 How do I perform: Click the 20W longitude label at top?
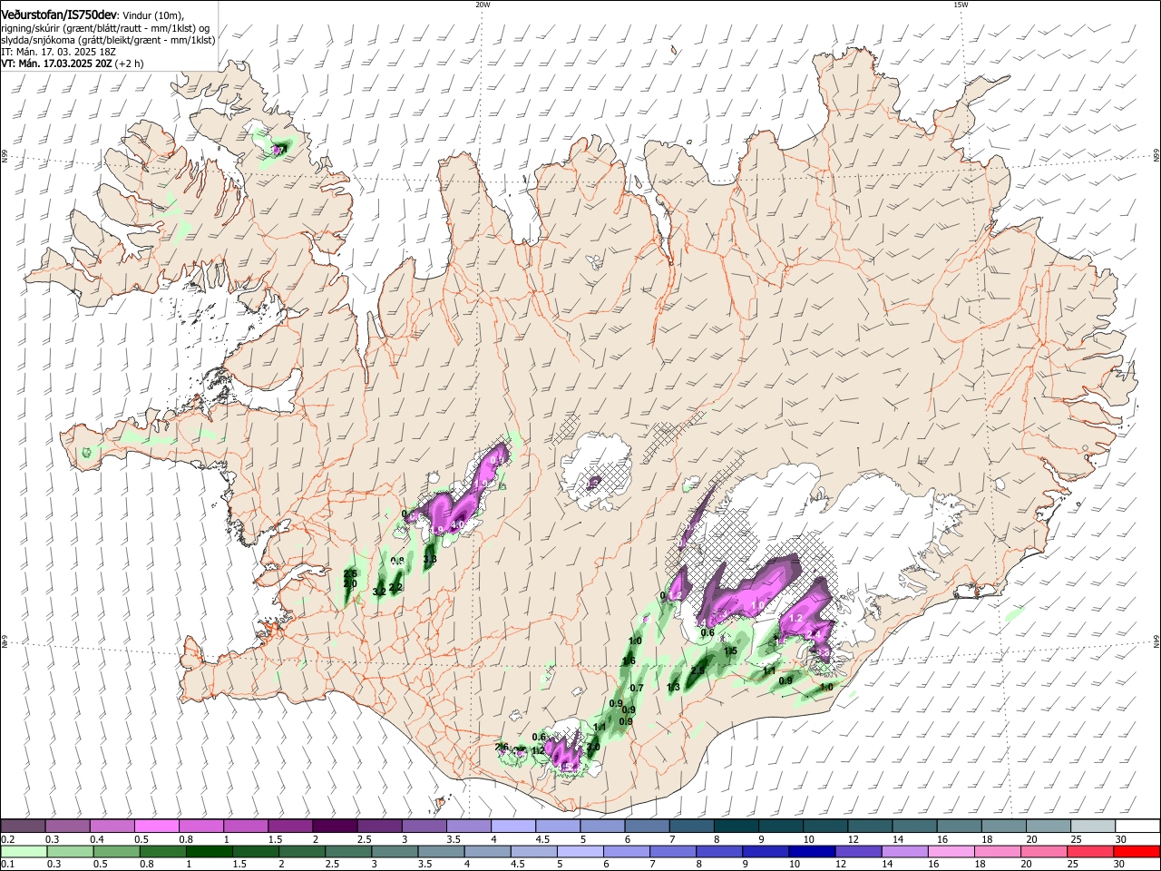483,5
